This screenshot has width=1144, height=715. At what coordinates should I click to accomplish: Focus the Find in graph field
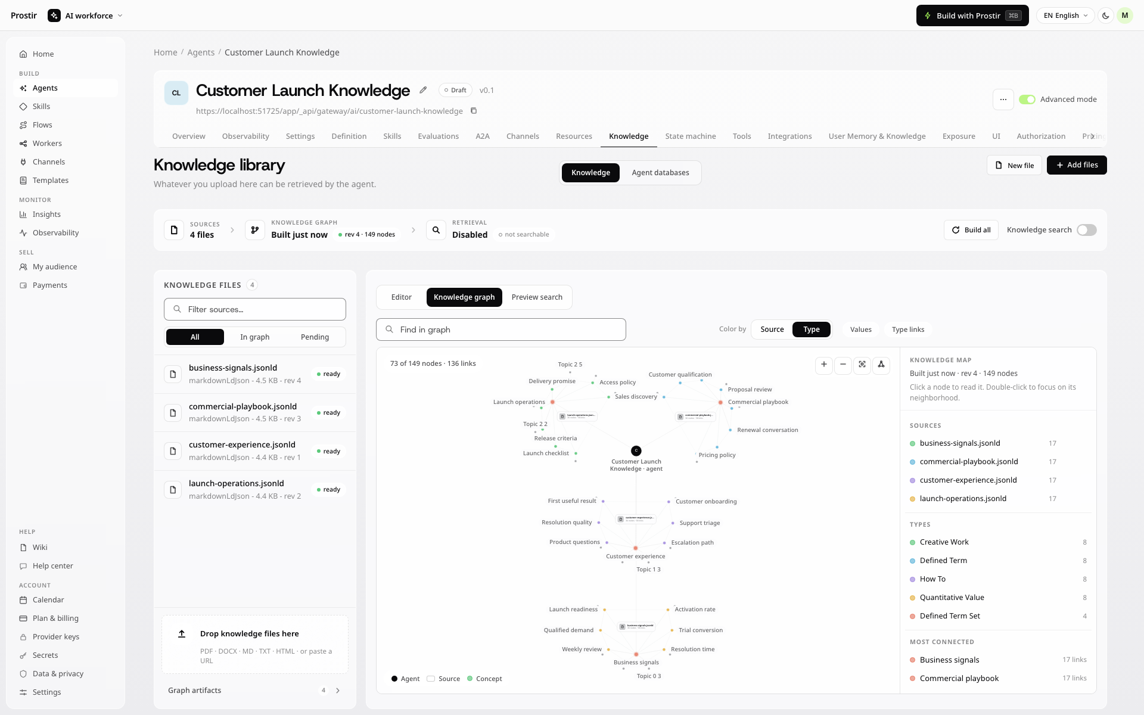[x=501, y=329]
